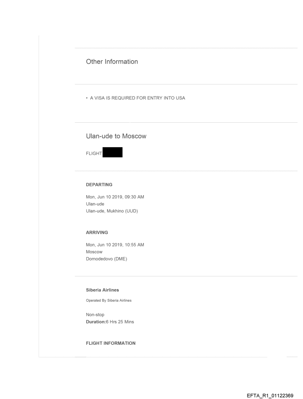Viewport: 303px width, 399px height.
Task: Select the DEPARTING section label
Action: click(99, 184)
